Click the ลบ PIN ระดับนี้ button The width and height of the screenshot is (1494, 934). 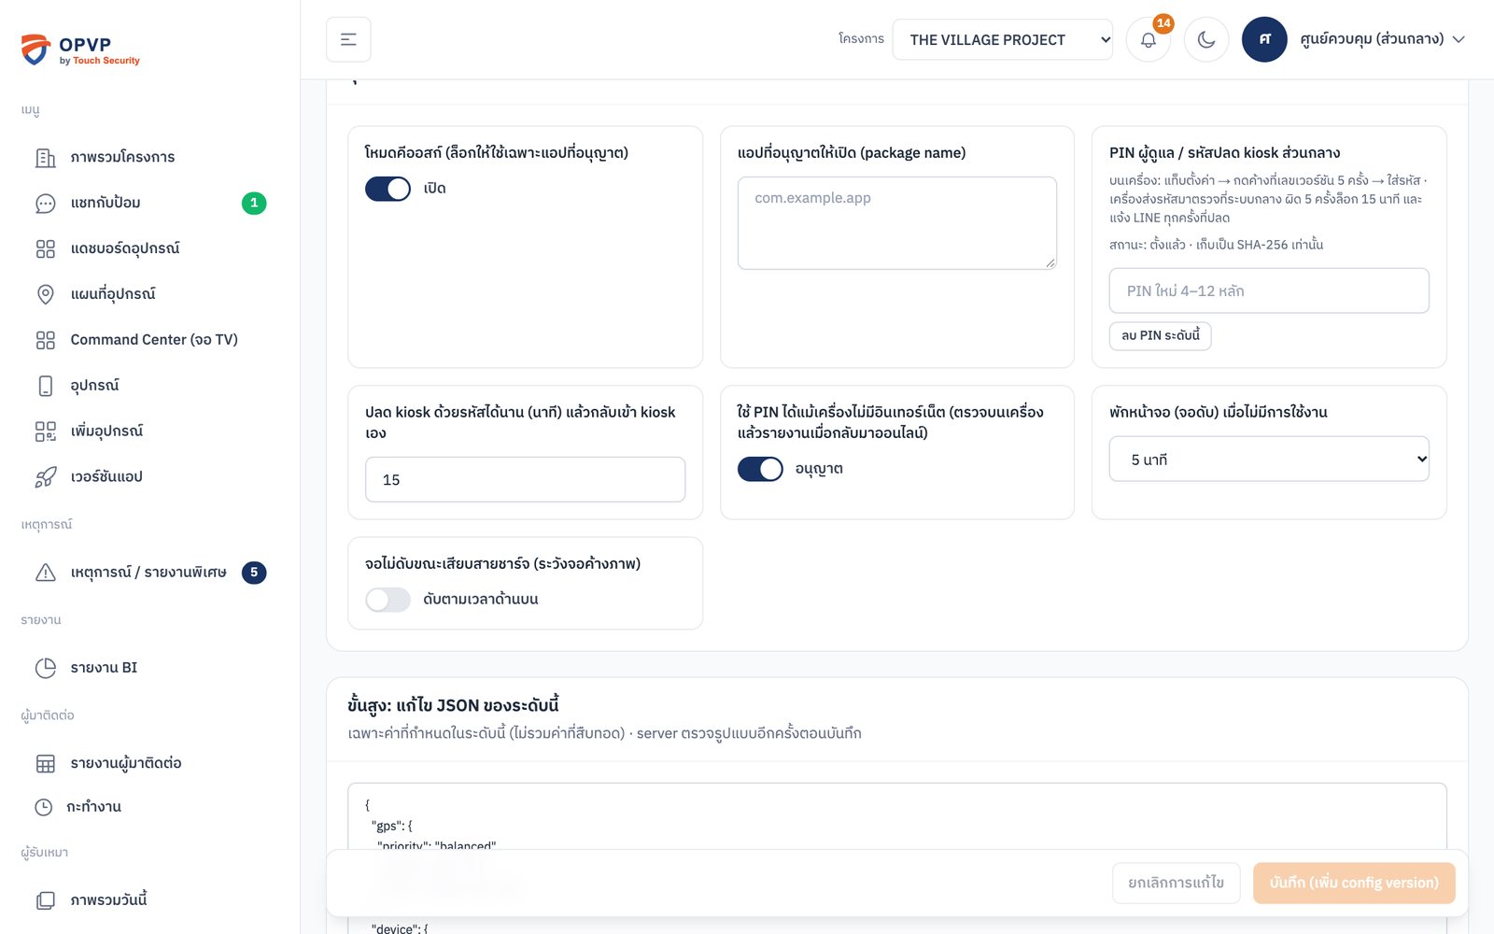[x=1160, y=335]
